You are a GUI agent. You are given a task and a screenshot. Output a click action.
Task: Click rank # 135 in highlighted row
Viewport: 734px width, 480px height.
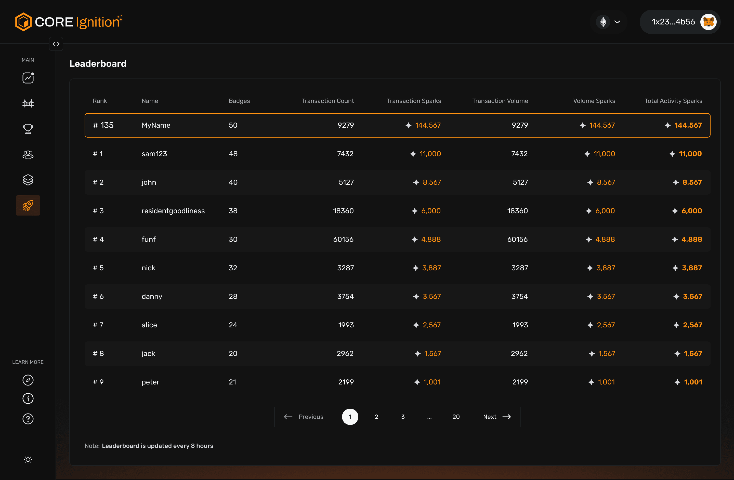coord(103,125)
